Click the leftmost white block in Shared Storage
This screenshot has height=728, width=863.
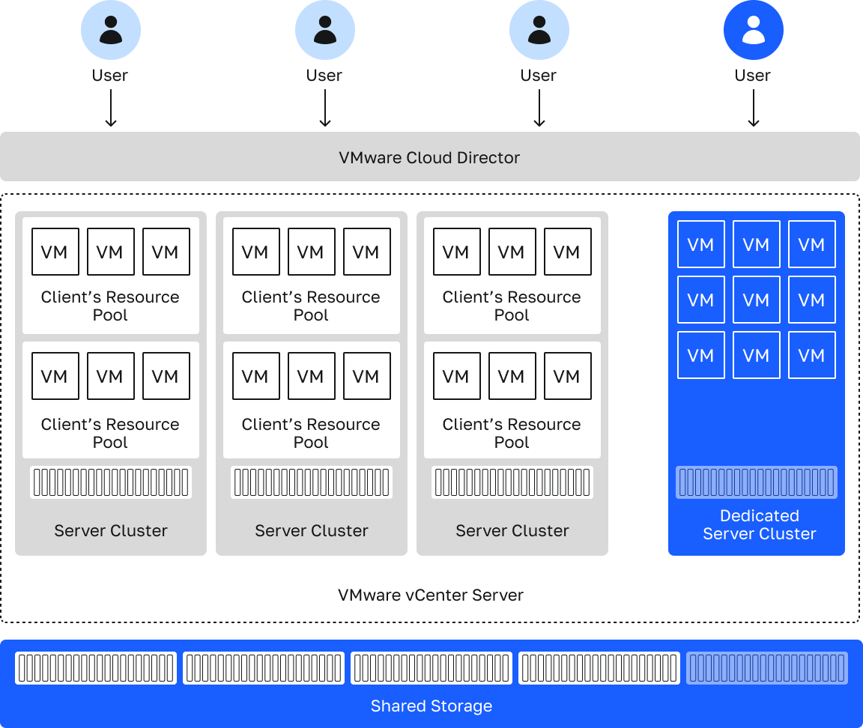click(x=96, y=668)
